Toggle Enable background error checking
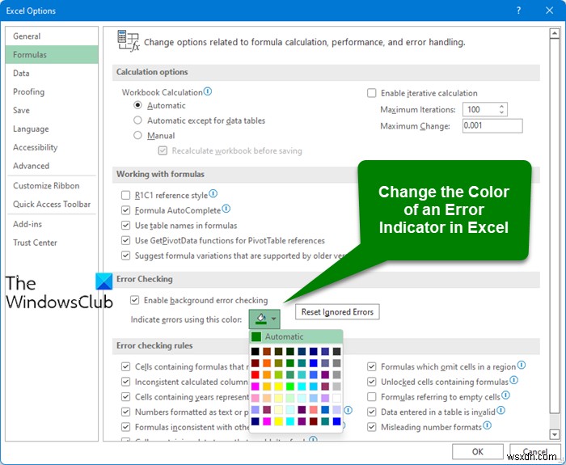This screenshot has width=566, height=465. pos(135,300)
